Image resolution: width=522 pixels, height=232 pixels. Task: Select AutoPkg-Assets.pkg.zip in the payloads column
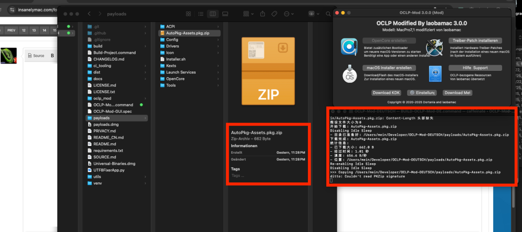tap(189, 33)
